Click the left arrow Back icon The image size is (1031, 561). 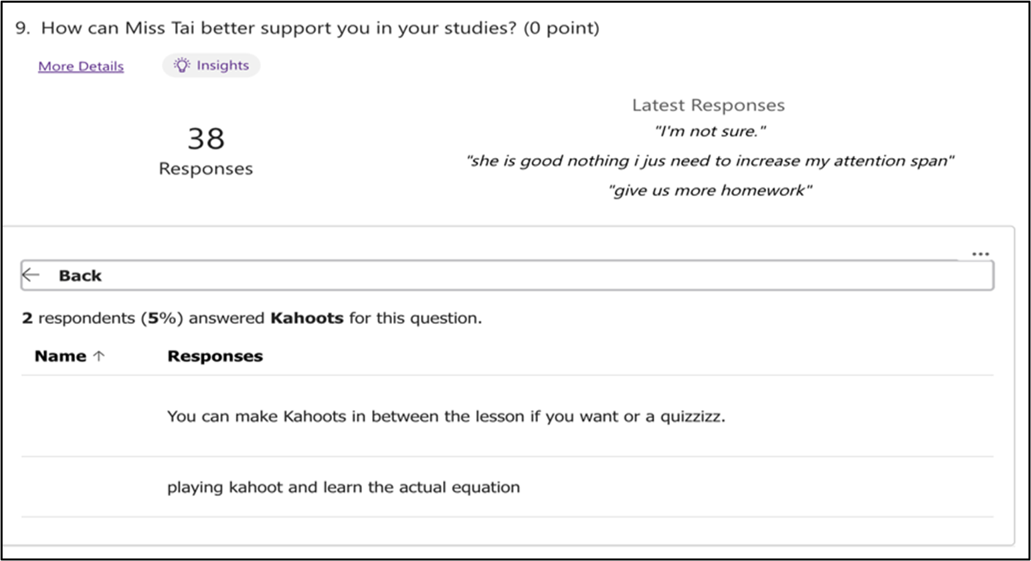pyautogui.click(x=31, y=275)
